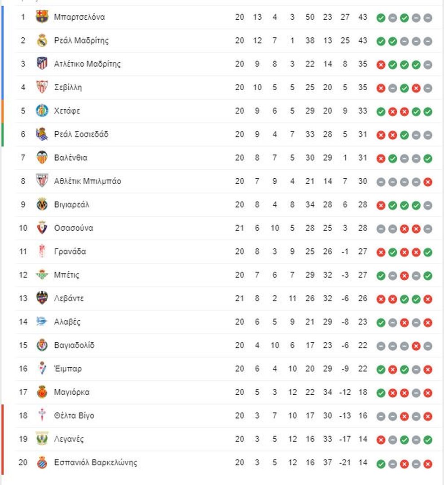444x485 pixels.
Task: Click the Osasuna club crest icon
Action: (x=42, y=228)
